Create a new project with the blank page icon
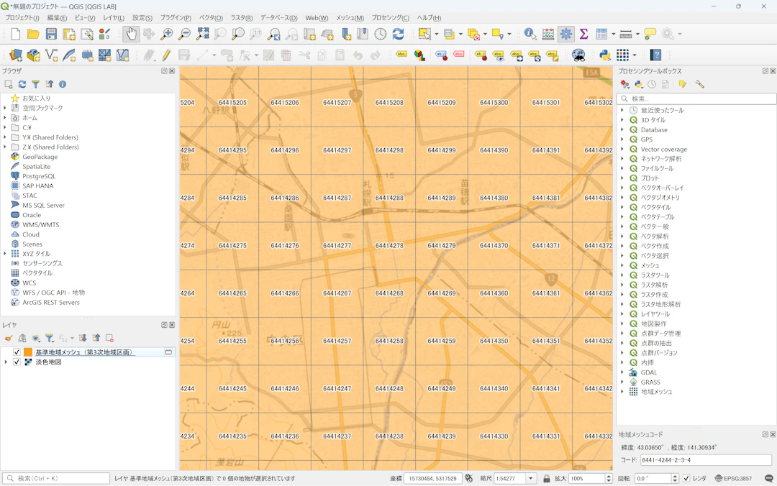Image resolution: width=777 pixels, height=486 pixels. pos(16,35)
